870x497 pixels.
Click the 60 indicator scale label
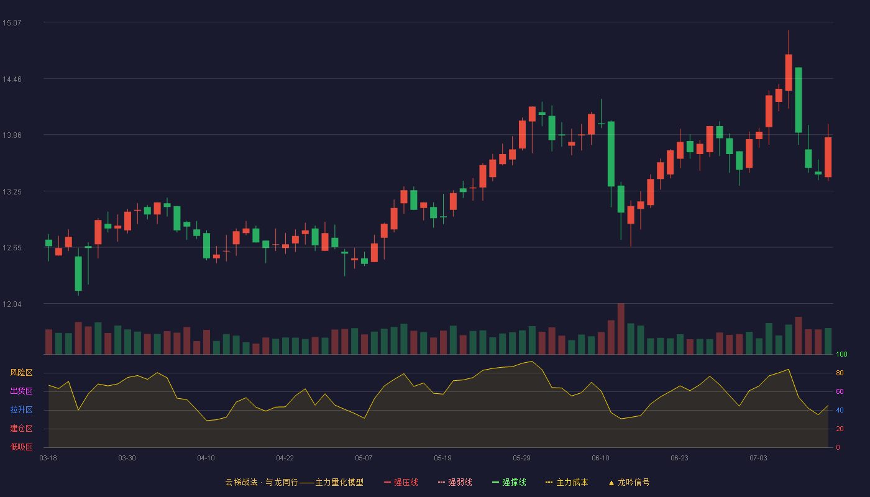(840, 392)
